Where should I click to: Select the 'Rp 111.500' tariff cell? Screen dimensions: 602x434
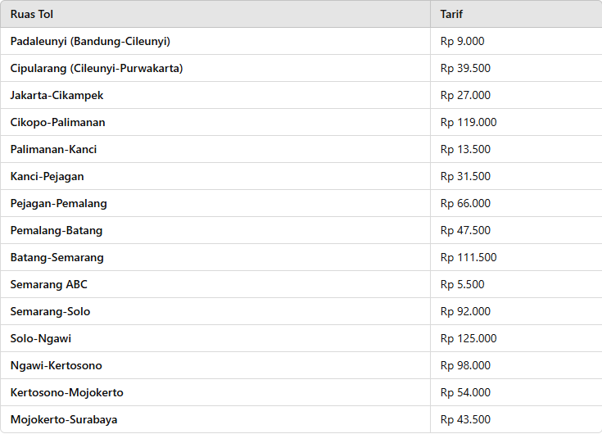click(516, 257)
